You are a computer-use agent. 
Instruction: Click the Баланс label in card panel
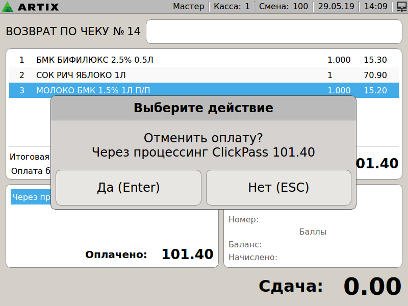tap(245, 245)
